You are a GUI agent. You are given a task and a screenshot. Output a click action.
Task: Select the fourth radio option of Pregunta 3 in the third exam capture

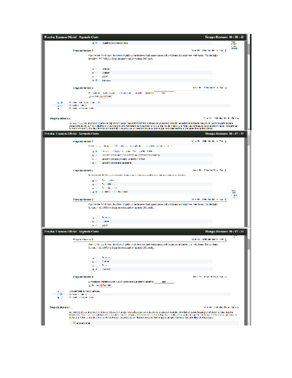[96, 269]
